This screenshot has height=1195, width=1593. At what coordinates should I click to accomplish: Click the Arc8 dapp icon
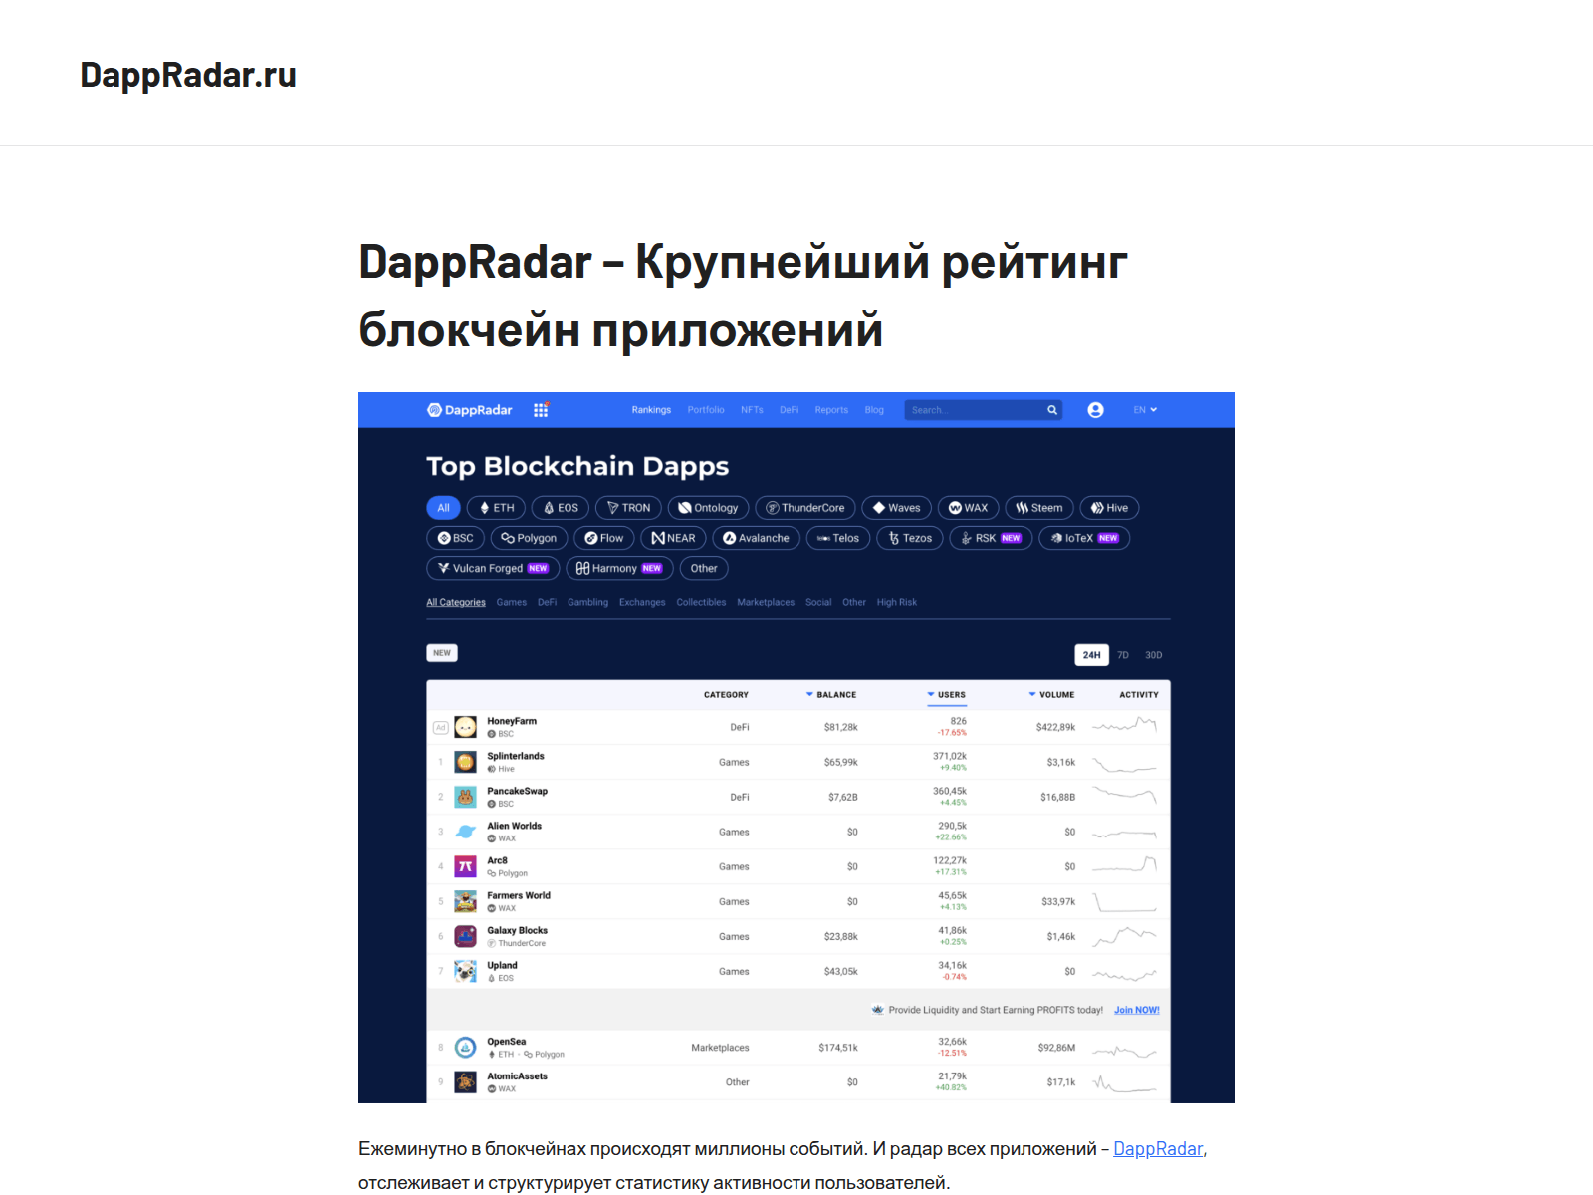click(465, 866)
